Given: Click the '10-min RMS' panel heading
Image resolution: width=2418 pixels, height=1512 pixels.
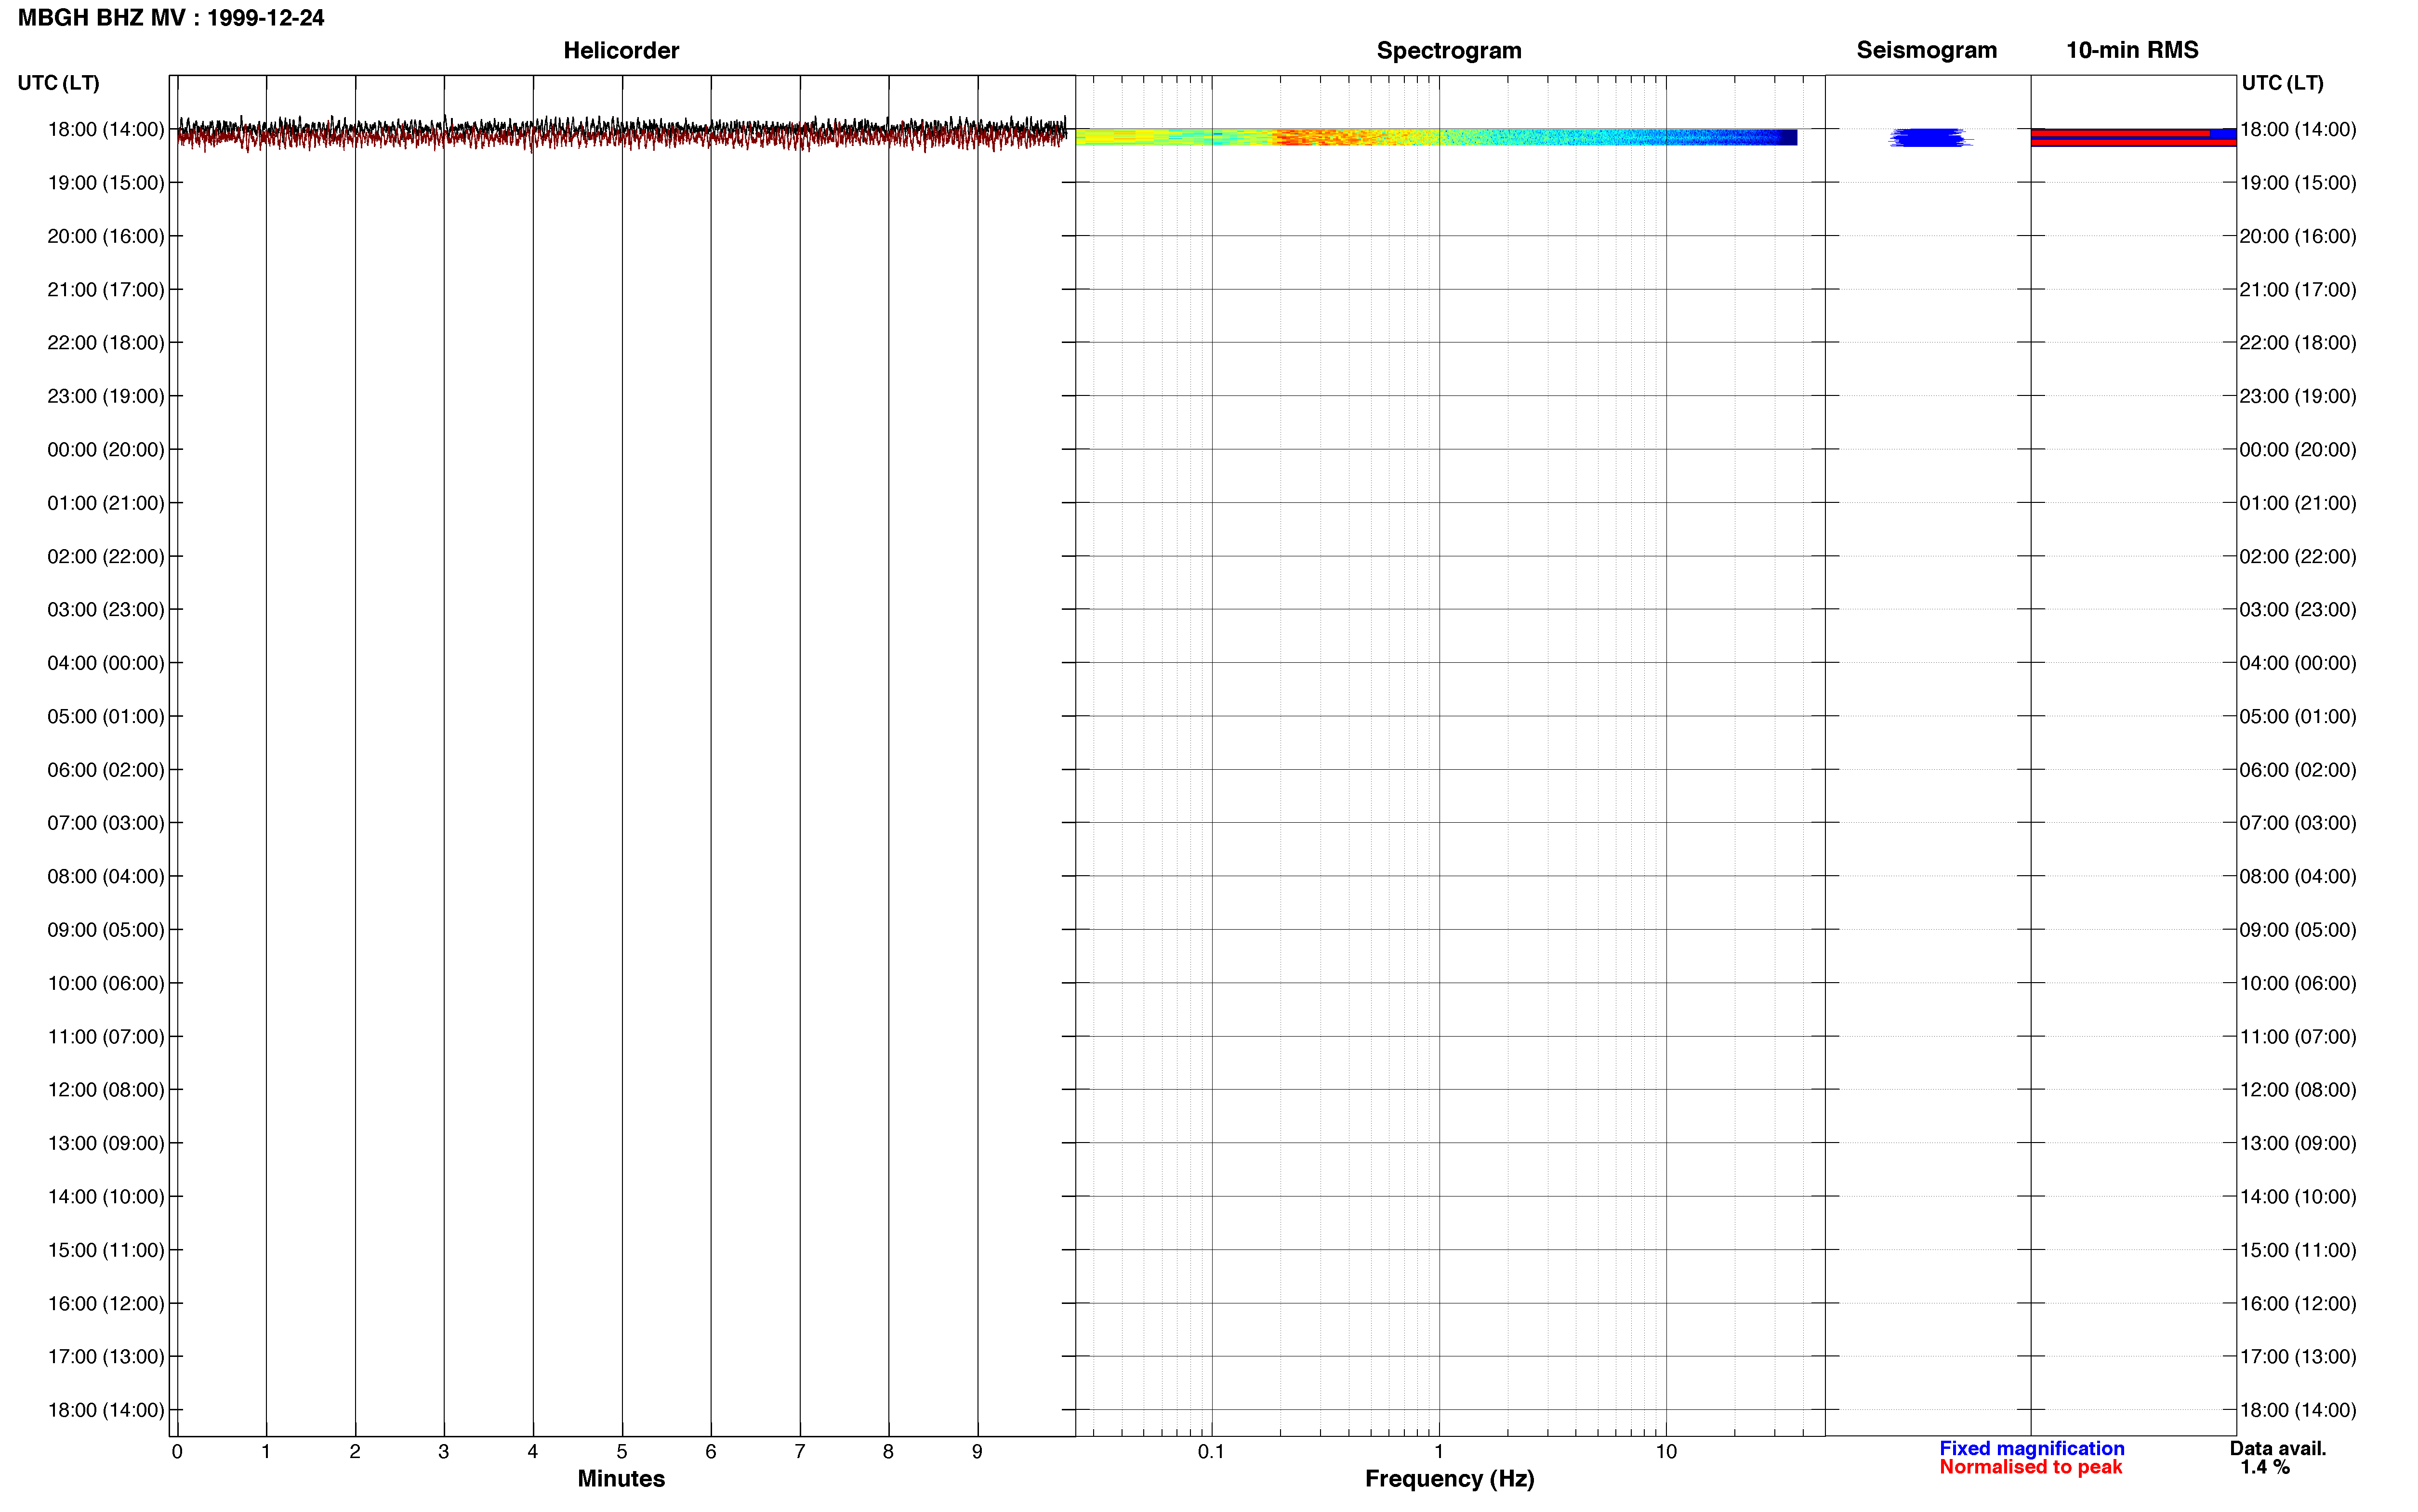Looking at the screenshot, I should pyautogui.click(x=2132, y=50).
